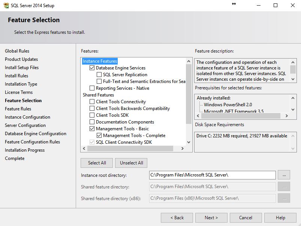
Task: Maximize the setup window
Action: [276, 5]
